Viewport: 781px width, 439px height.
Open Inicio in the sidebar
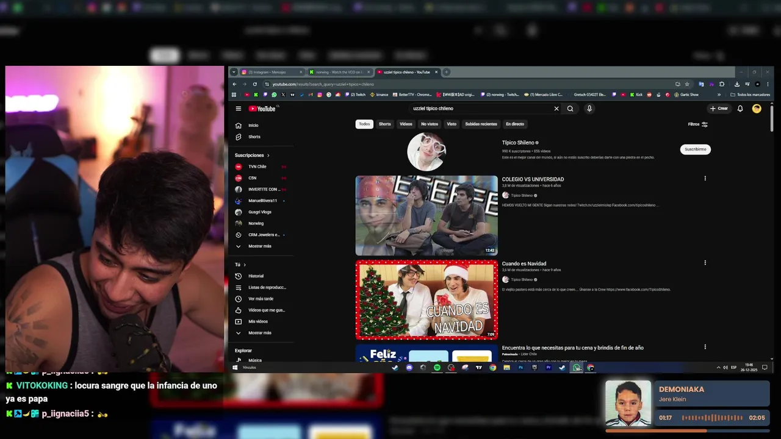point(261,126)
